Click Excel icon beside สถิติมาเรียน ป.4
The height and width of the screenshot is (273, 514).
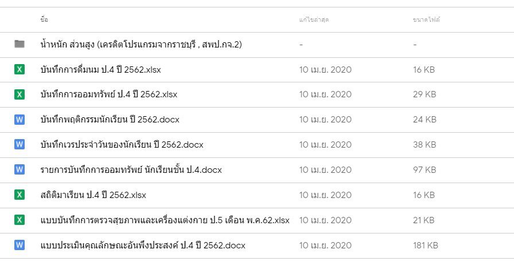pyautogui.click(x=20, y=195)
